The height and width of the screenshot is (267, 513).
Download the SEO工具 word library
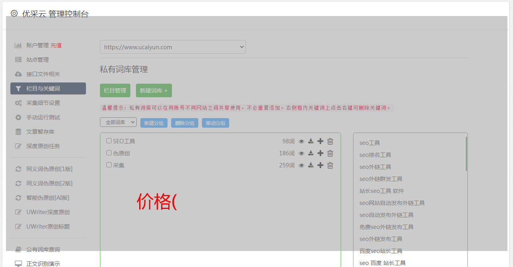click(x=311, y=141)
